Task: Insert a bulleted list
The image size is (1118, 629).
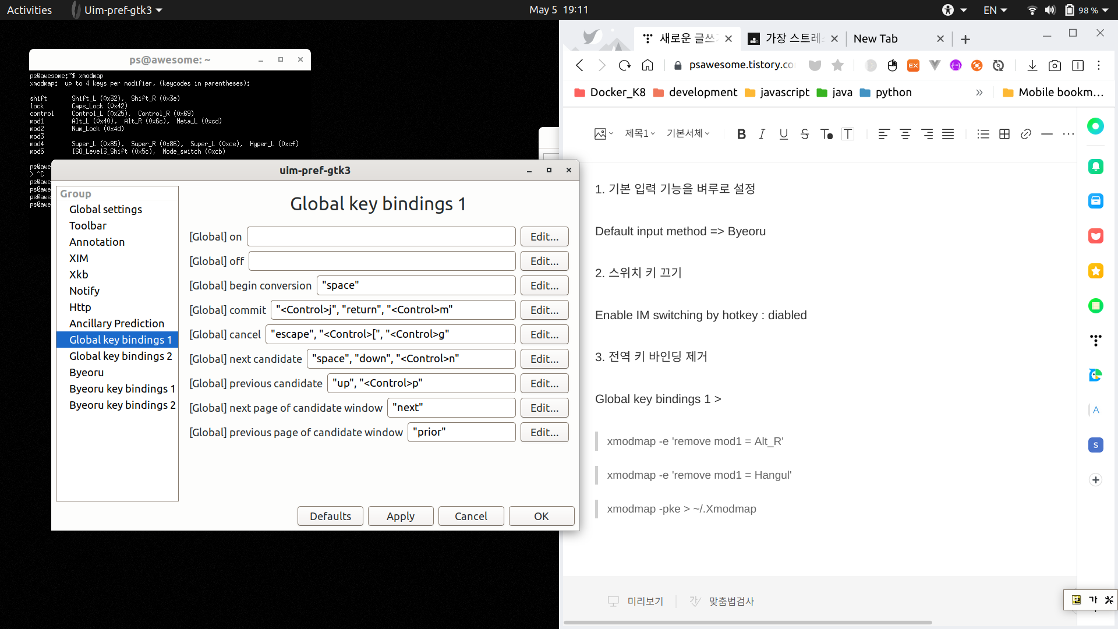Action: [x=983, y=134]
